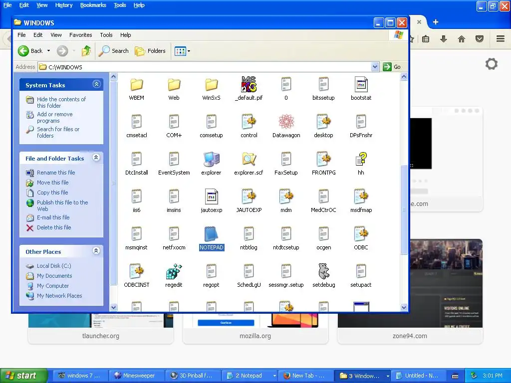Select the NOTEPAD application
This screenshot has width=511, height=383.
[211, 239]
